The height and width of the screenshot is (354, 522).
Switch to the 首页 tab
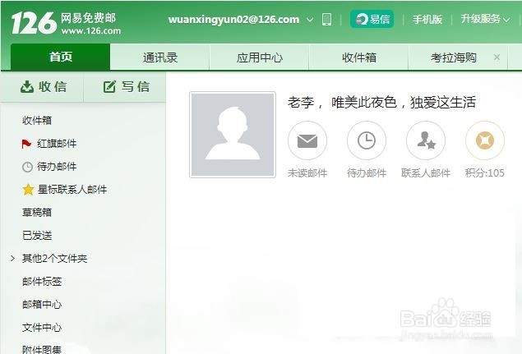[61, 57]
